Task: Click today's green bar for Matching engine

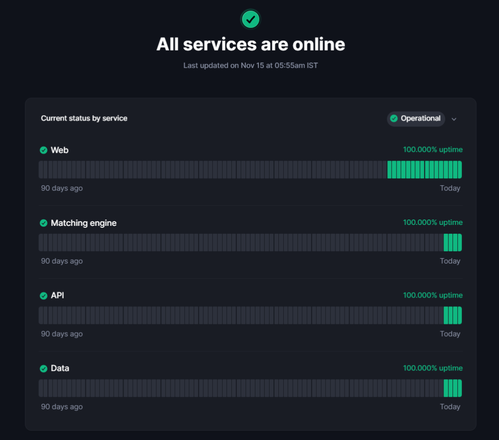Action: tap(460, 243)
